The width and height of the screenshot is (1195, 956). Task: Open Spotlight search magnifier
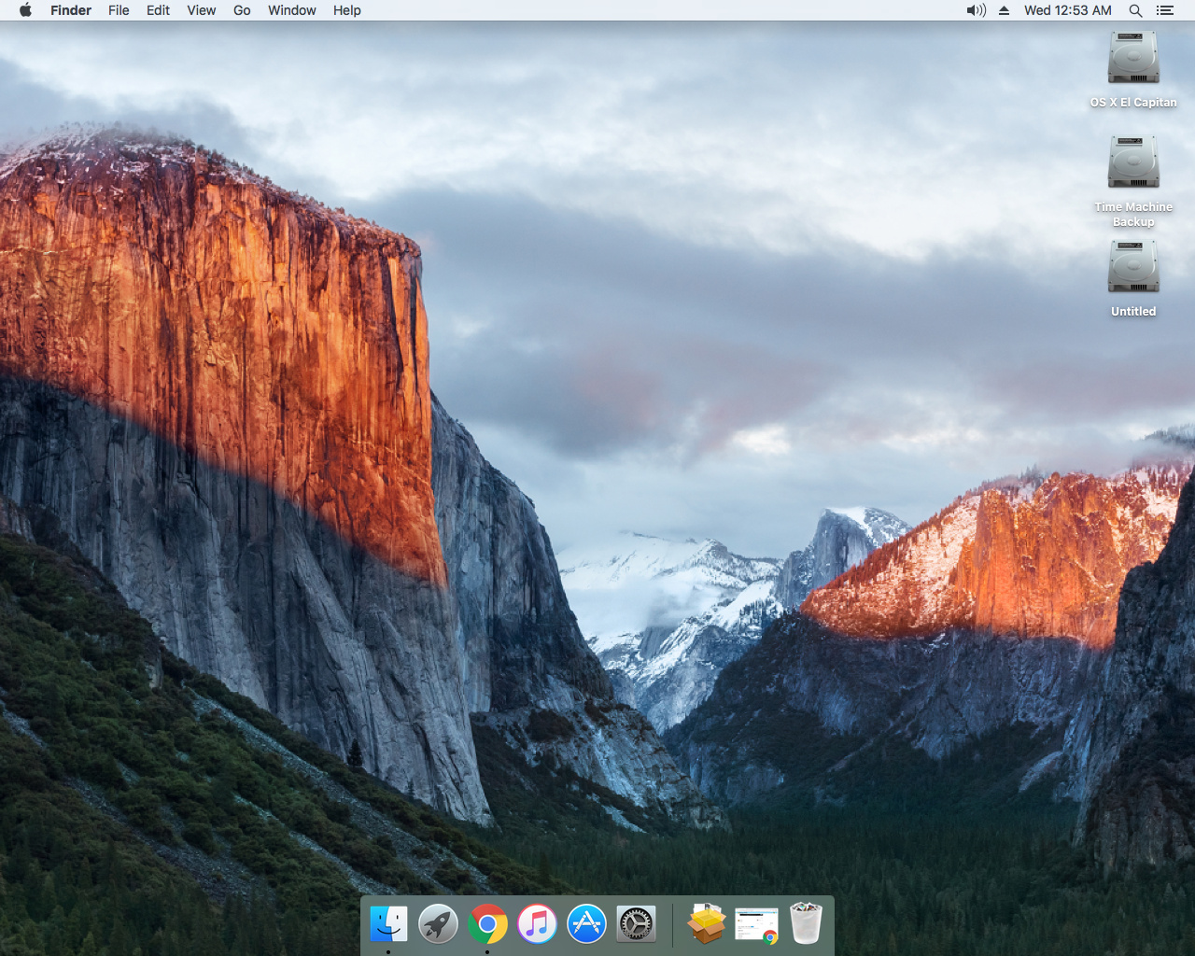click(1135, 10)
